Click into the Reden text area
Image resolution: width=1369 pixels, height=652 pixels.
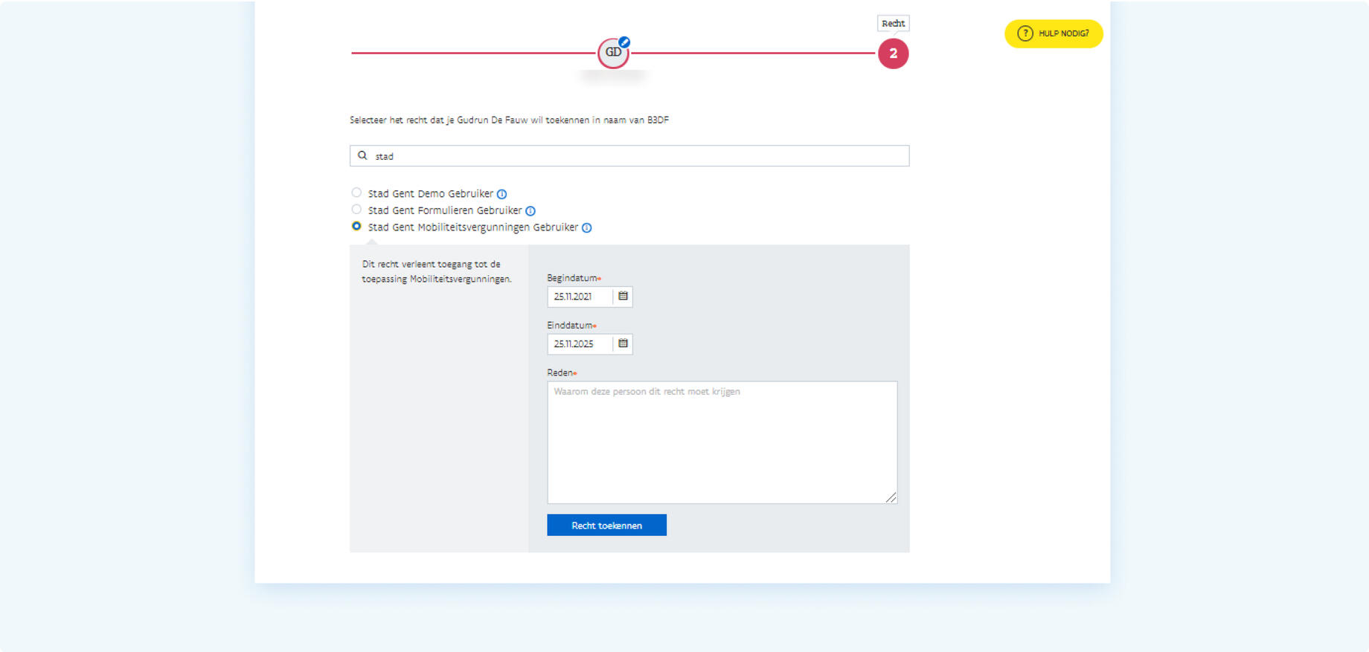coord(722,442)
